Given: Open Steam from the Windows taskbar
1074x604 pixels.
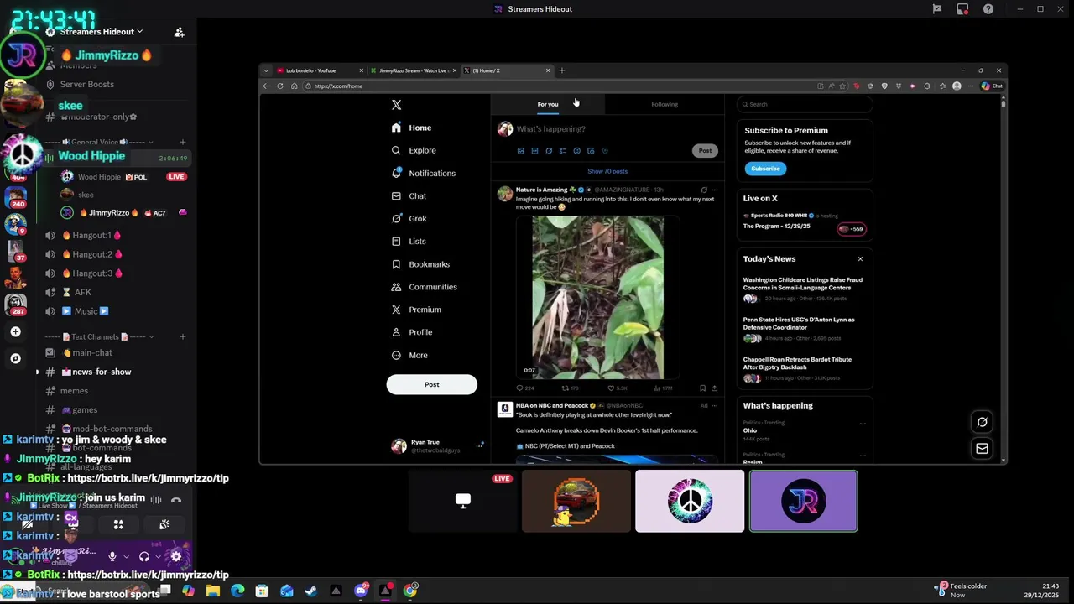Looking at the screenshot, I should [310, 591].
